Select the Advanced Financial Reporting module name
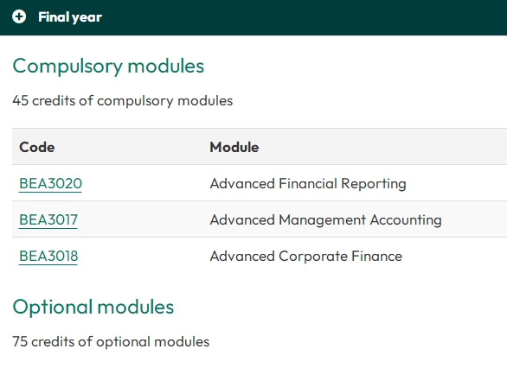Viewport: 507px width, 368px height. pos(308,183)
